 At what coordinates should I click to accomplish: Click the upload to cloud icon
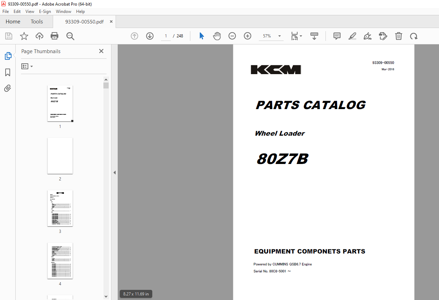pos(39,36)
